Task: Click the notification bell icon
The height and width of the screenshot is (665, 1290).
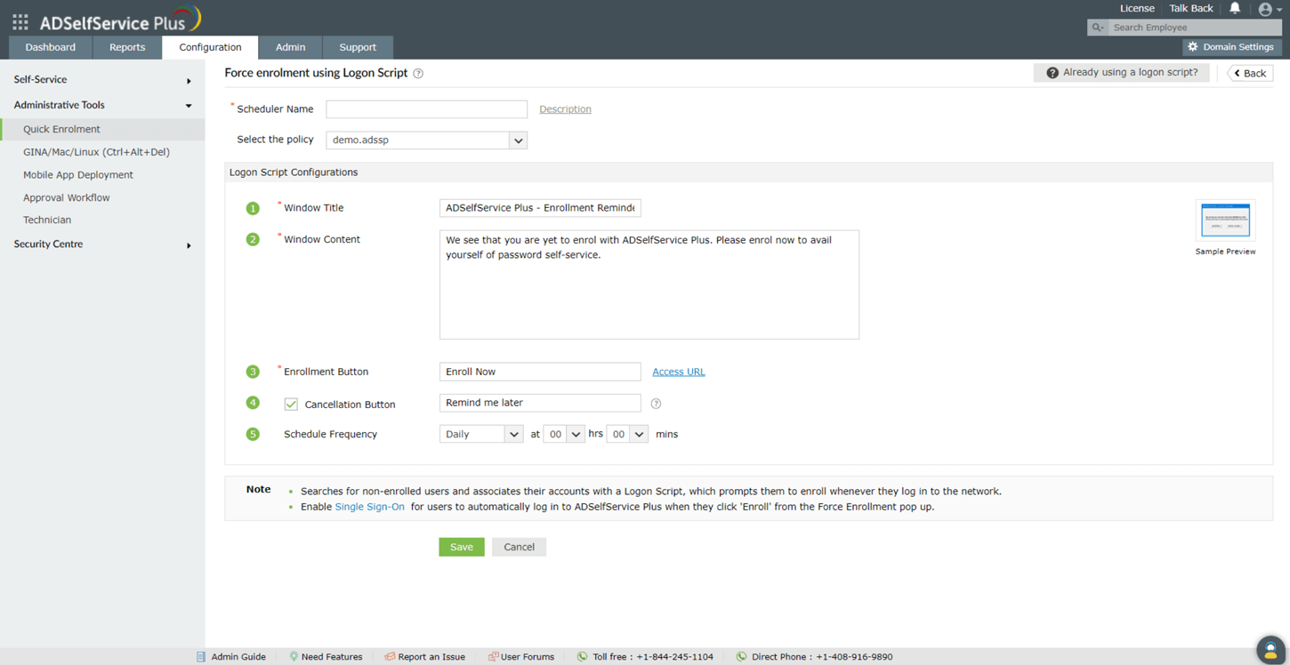Action: 1235,8
